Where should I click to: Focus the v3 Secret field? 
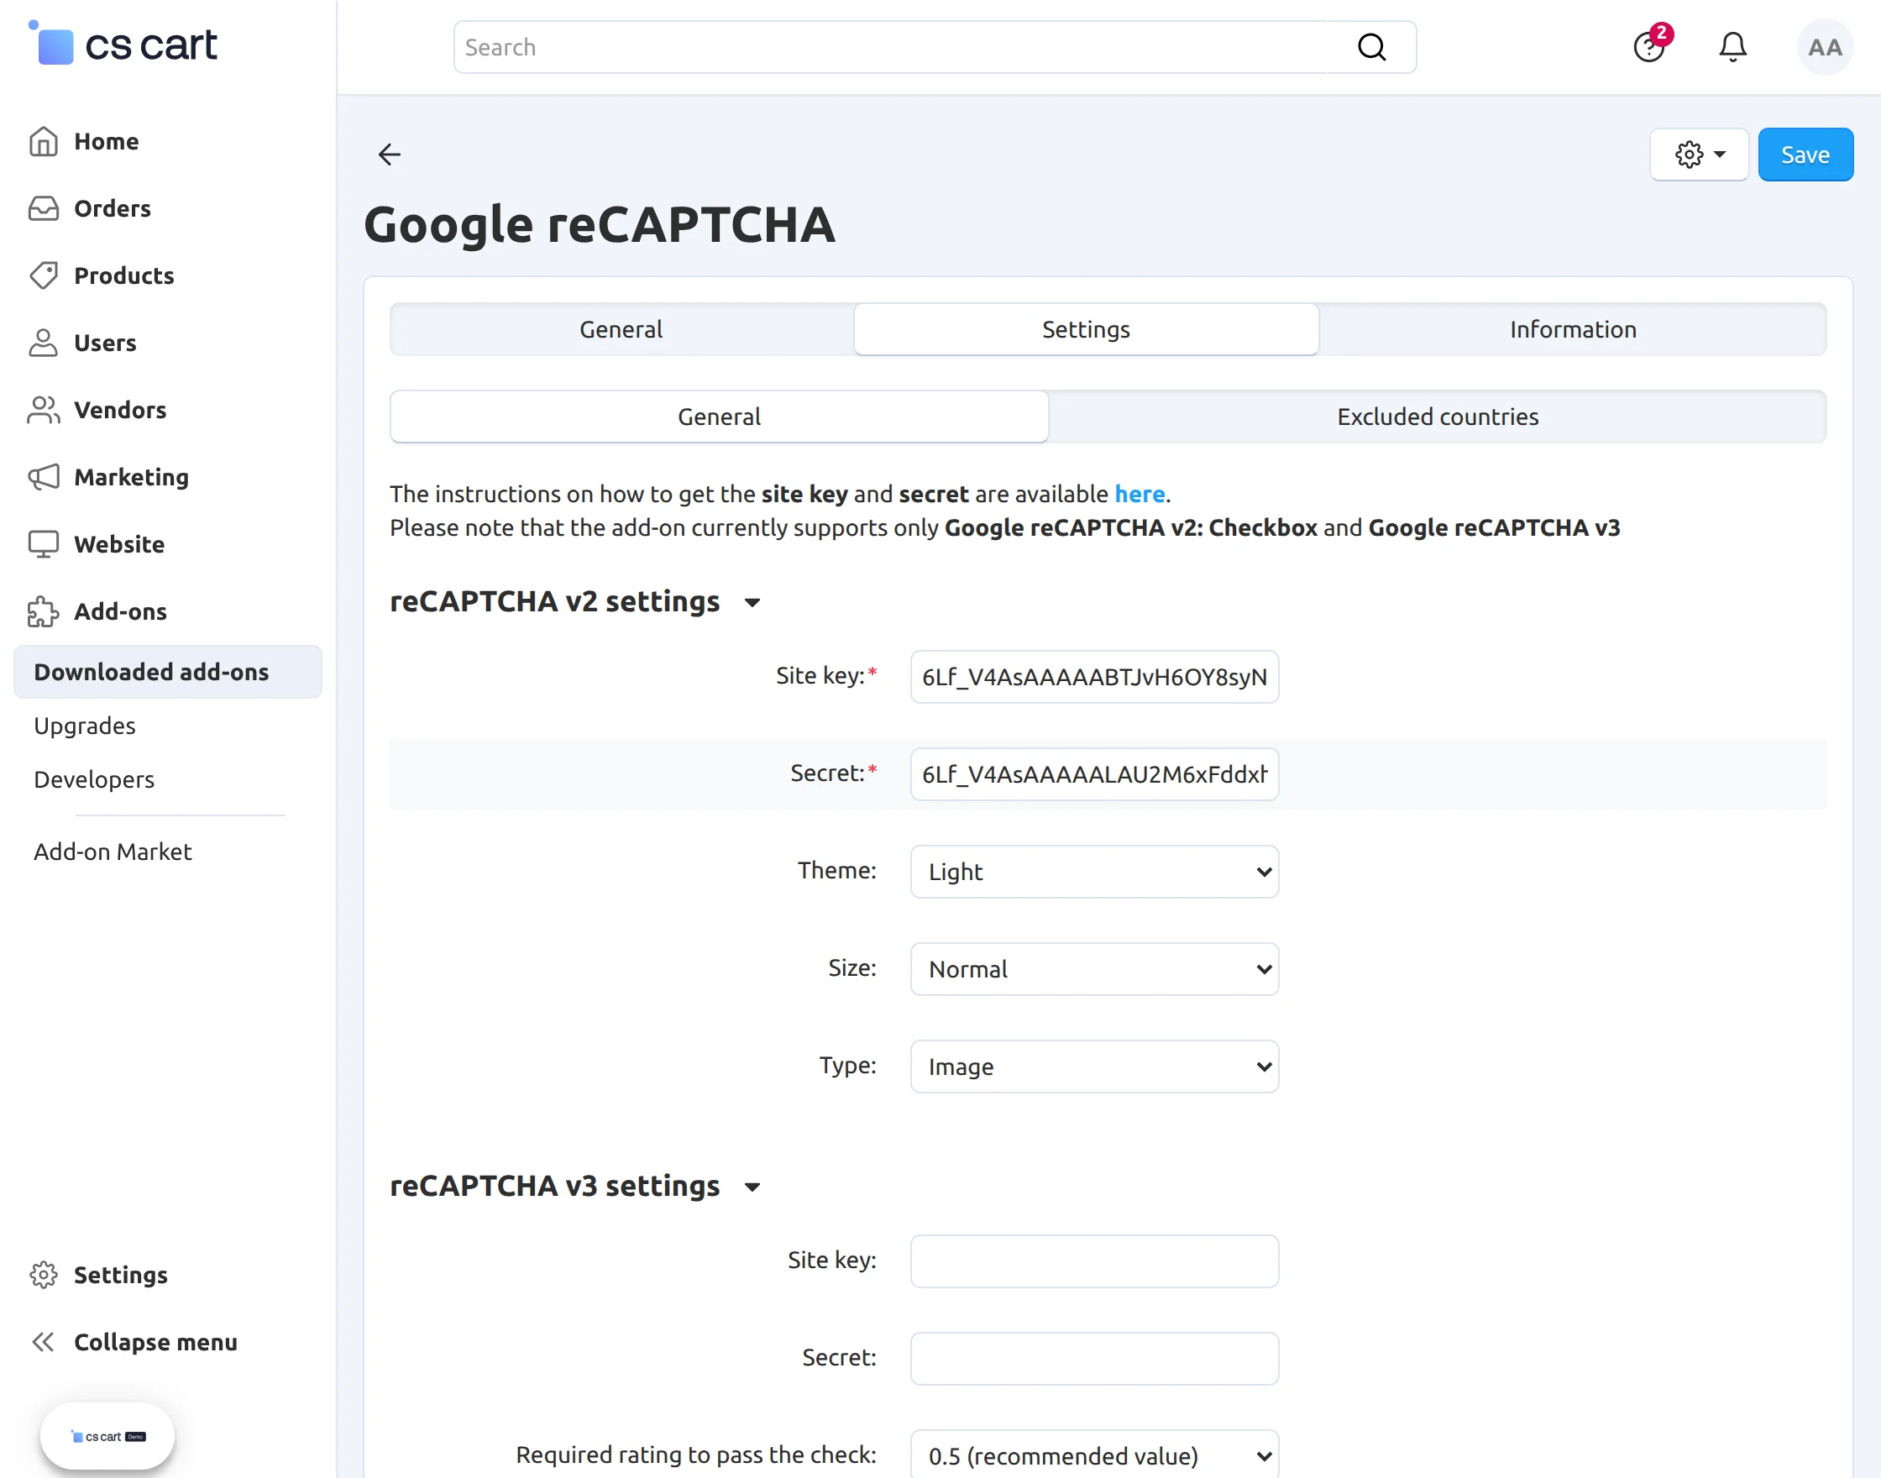click(1094, 1359)
